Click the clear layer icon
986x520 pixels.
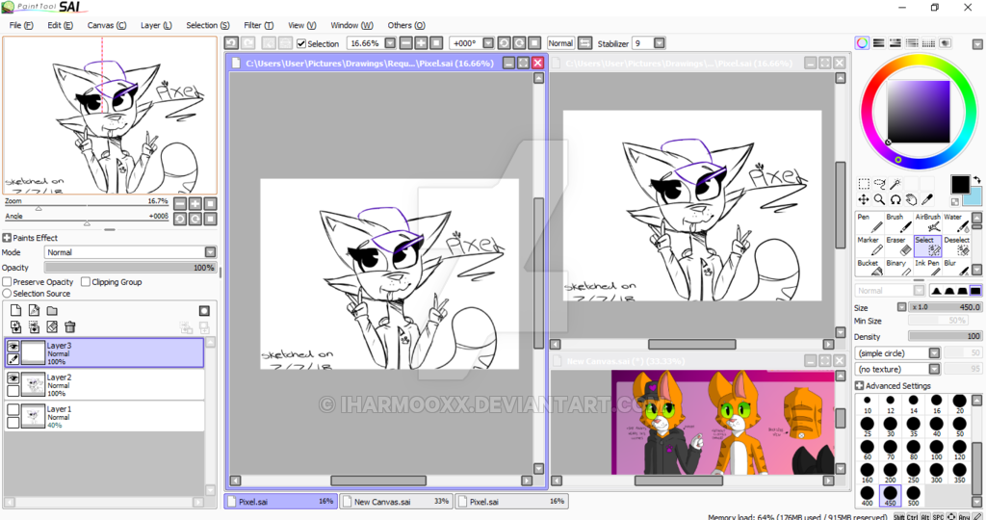pos(52,327)
